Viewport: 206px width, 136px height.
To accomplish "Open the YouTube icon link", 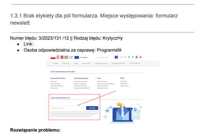I will tap(137, 57).
